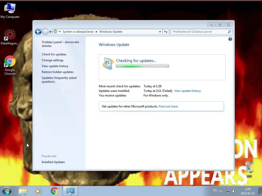
Task: Click Check for updates in sidebar
Action: pos(54,54)
